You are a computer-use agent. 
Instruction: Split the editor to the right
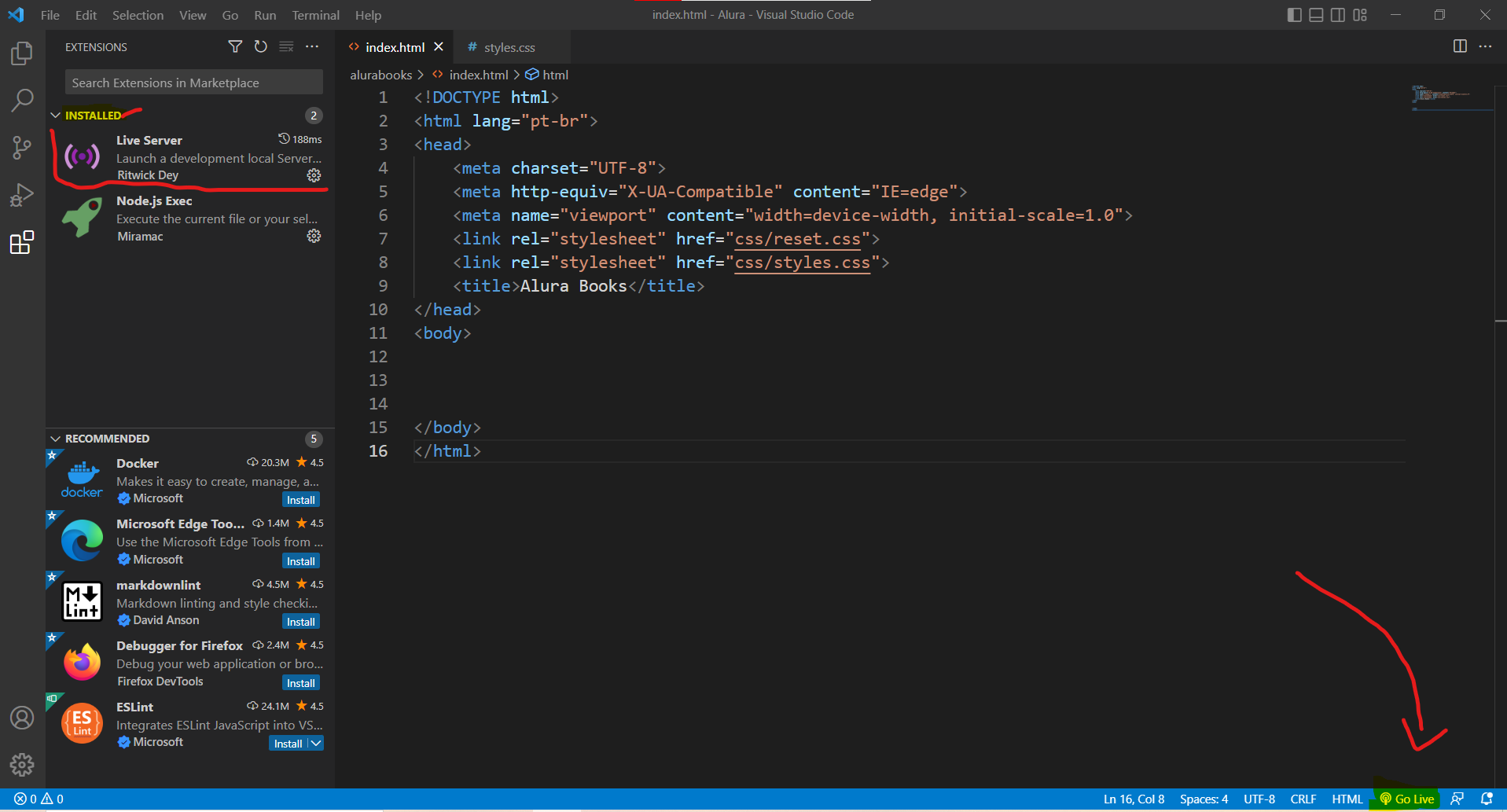tap(1460, 46)
